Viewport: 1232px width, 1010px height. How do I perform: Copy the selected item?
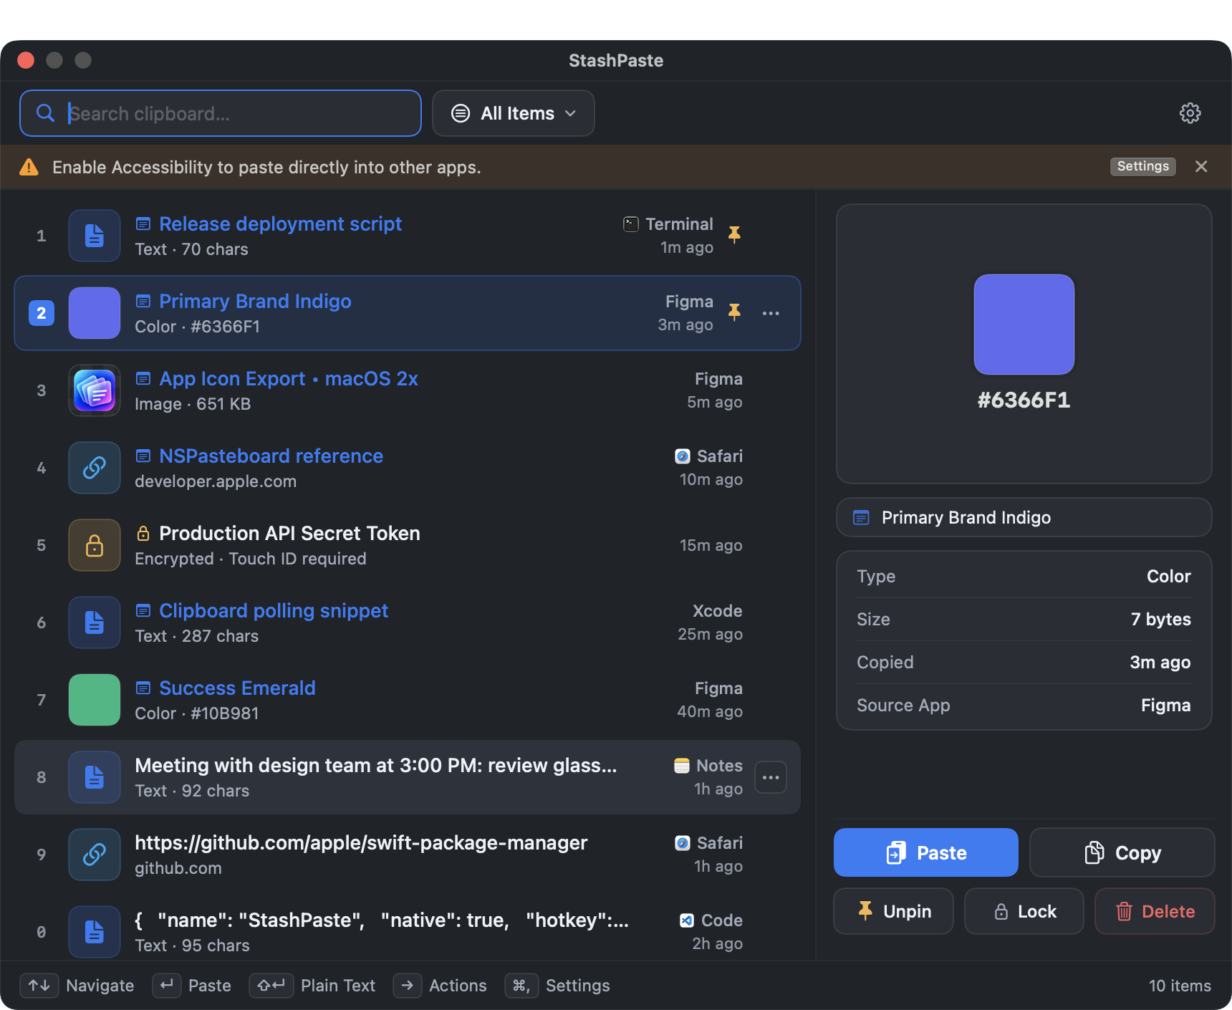tap(1122, 852)
